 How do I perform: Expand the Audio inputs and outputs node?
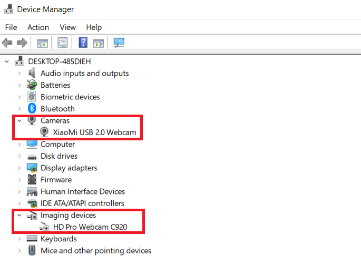(x=19, y=74)
